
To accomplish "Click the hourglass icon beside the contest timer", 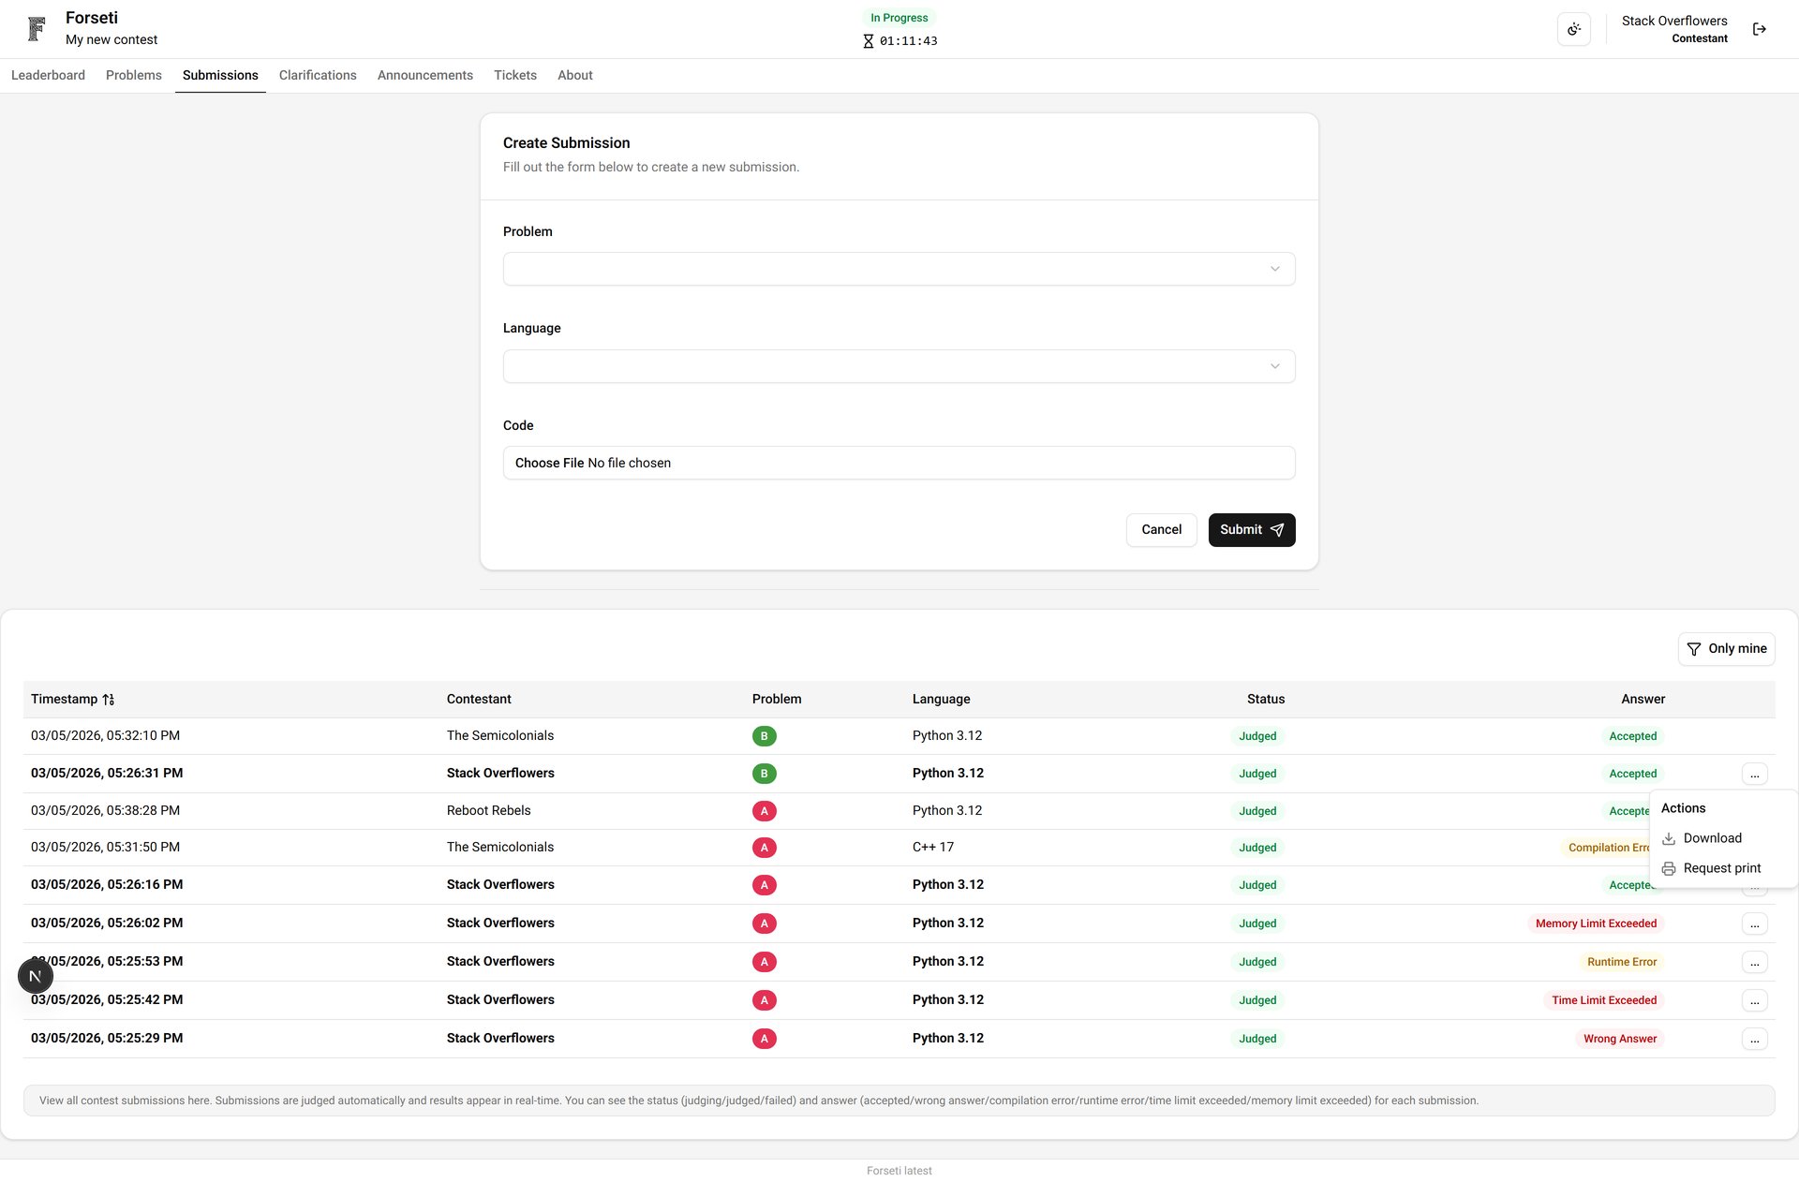I will coord(867,40).
